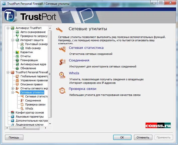Collapse the Интернет-защита tree node
Viewport: 178px width, 145px height.
[13, 40]
